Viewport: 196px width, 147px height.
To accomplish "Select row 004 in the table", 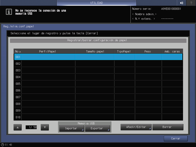I will (98, 77).
